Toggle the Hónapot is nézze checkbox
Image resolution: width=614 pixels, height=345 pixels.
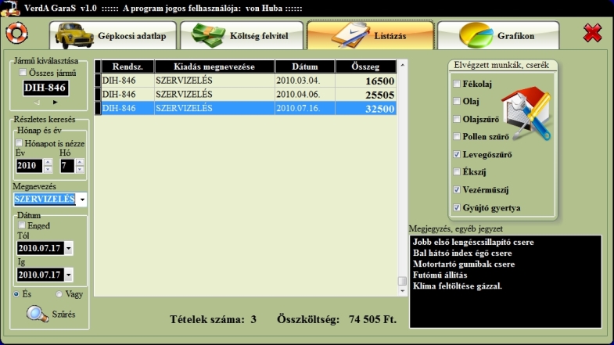click(20, 144)
